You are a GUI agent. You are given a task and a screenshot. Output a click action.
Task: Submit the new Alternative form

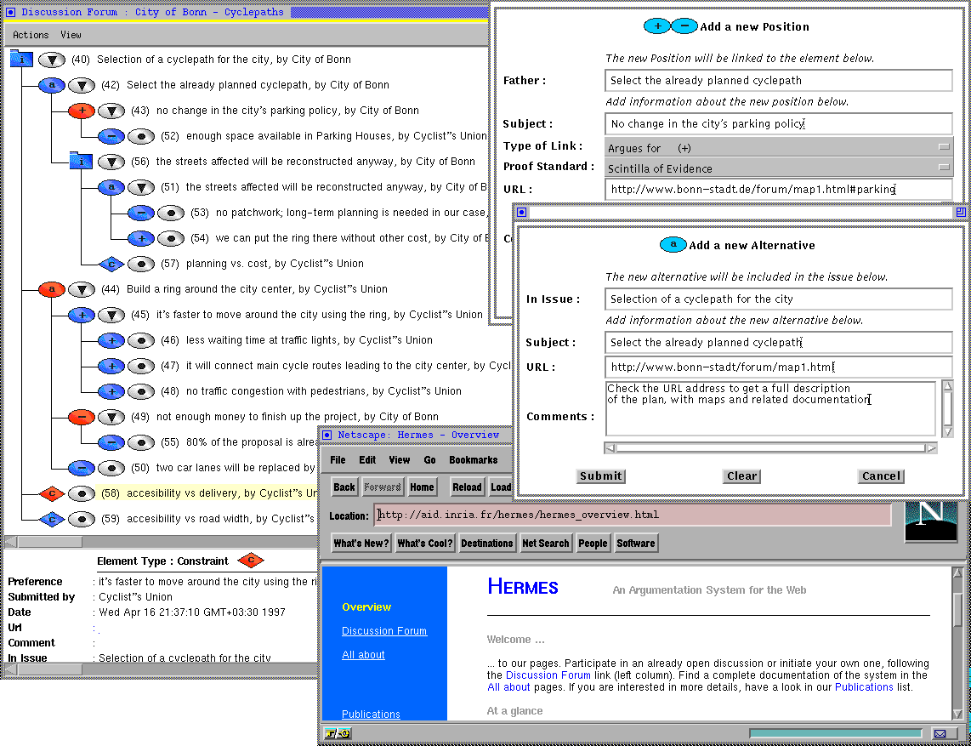pos(600,476)
